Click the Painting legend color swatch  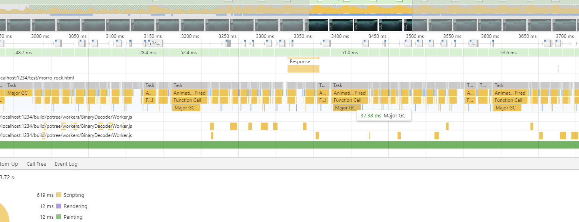pyautogui.click(x=59, y=217)
